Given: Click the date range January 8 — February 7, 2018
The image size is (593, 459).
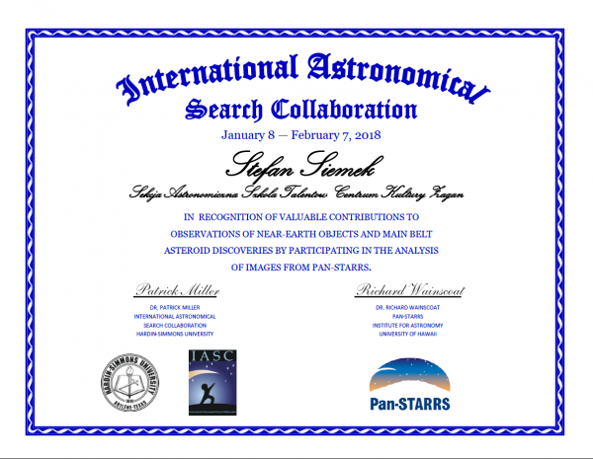Looking at the screenshot, I should (x=296, y=134).
